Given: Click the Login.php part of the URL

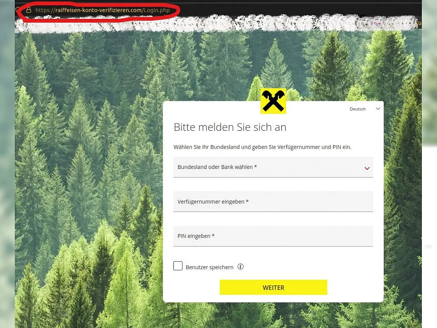Looking at the screenshot, I should point(157,10).
